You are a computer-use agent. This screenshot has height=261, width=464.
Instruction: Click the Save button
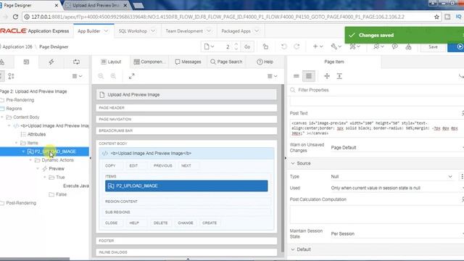(x=433, y=46)
